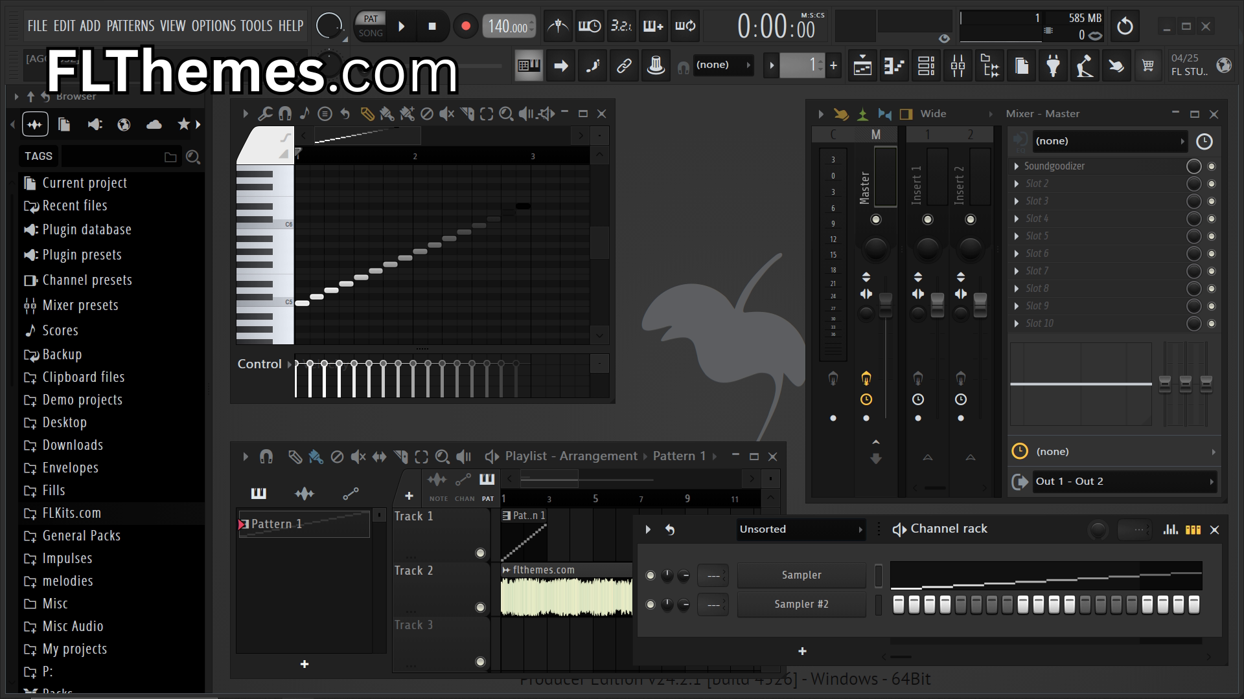Click the render undo history arrow icon
1244x699 pixels.
click(x=1125, y=27)
